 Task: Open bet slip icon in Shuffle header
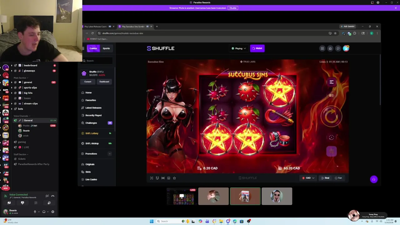coord(322,48)
